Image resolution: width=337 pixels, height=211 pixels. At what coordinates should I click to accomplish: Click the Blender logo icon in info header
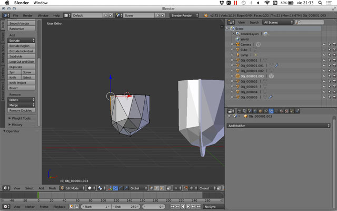206,15
